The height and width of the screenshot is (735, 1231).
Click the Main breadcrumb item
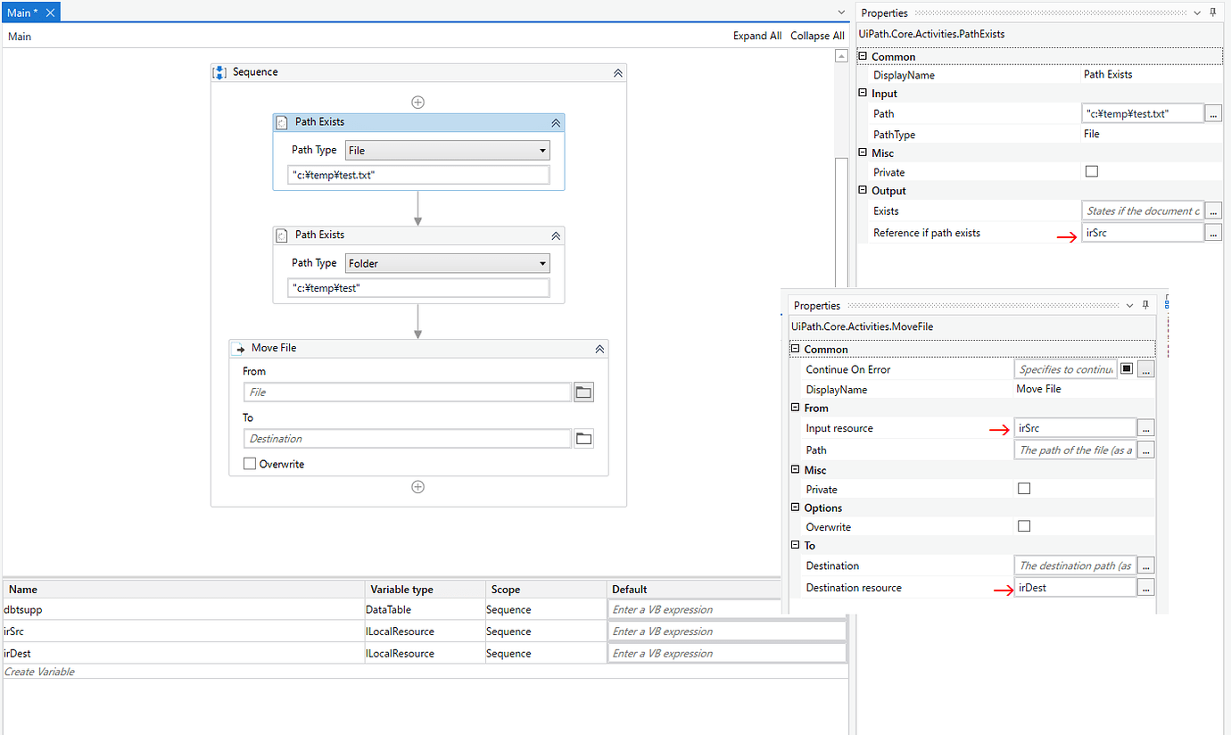point(20,37)
